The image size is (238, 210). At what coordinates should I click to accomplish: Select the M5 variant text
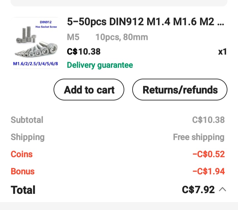point(73,37)
